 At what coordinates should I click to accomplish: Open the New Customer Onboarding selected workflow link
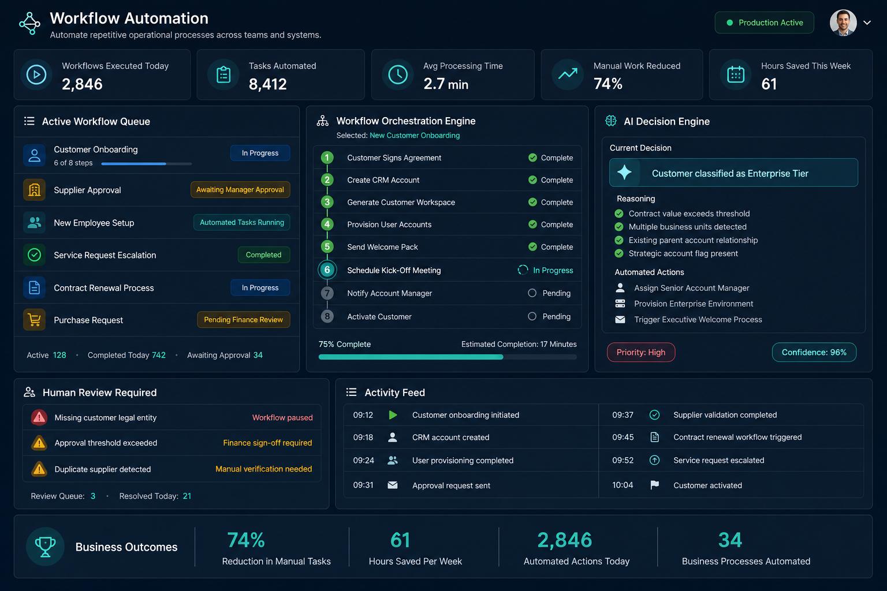point(415,136)
